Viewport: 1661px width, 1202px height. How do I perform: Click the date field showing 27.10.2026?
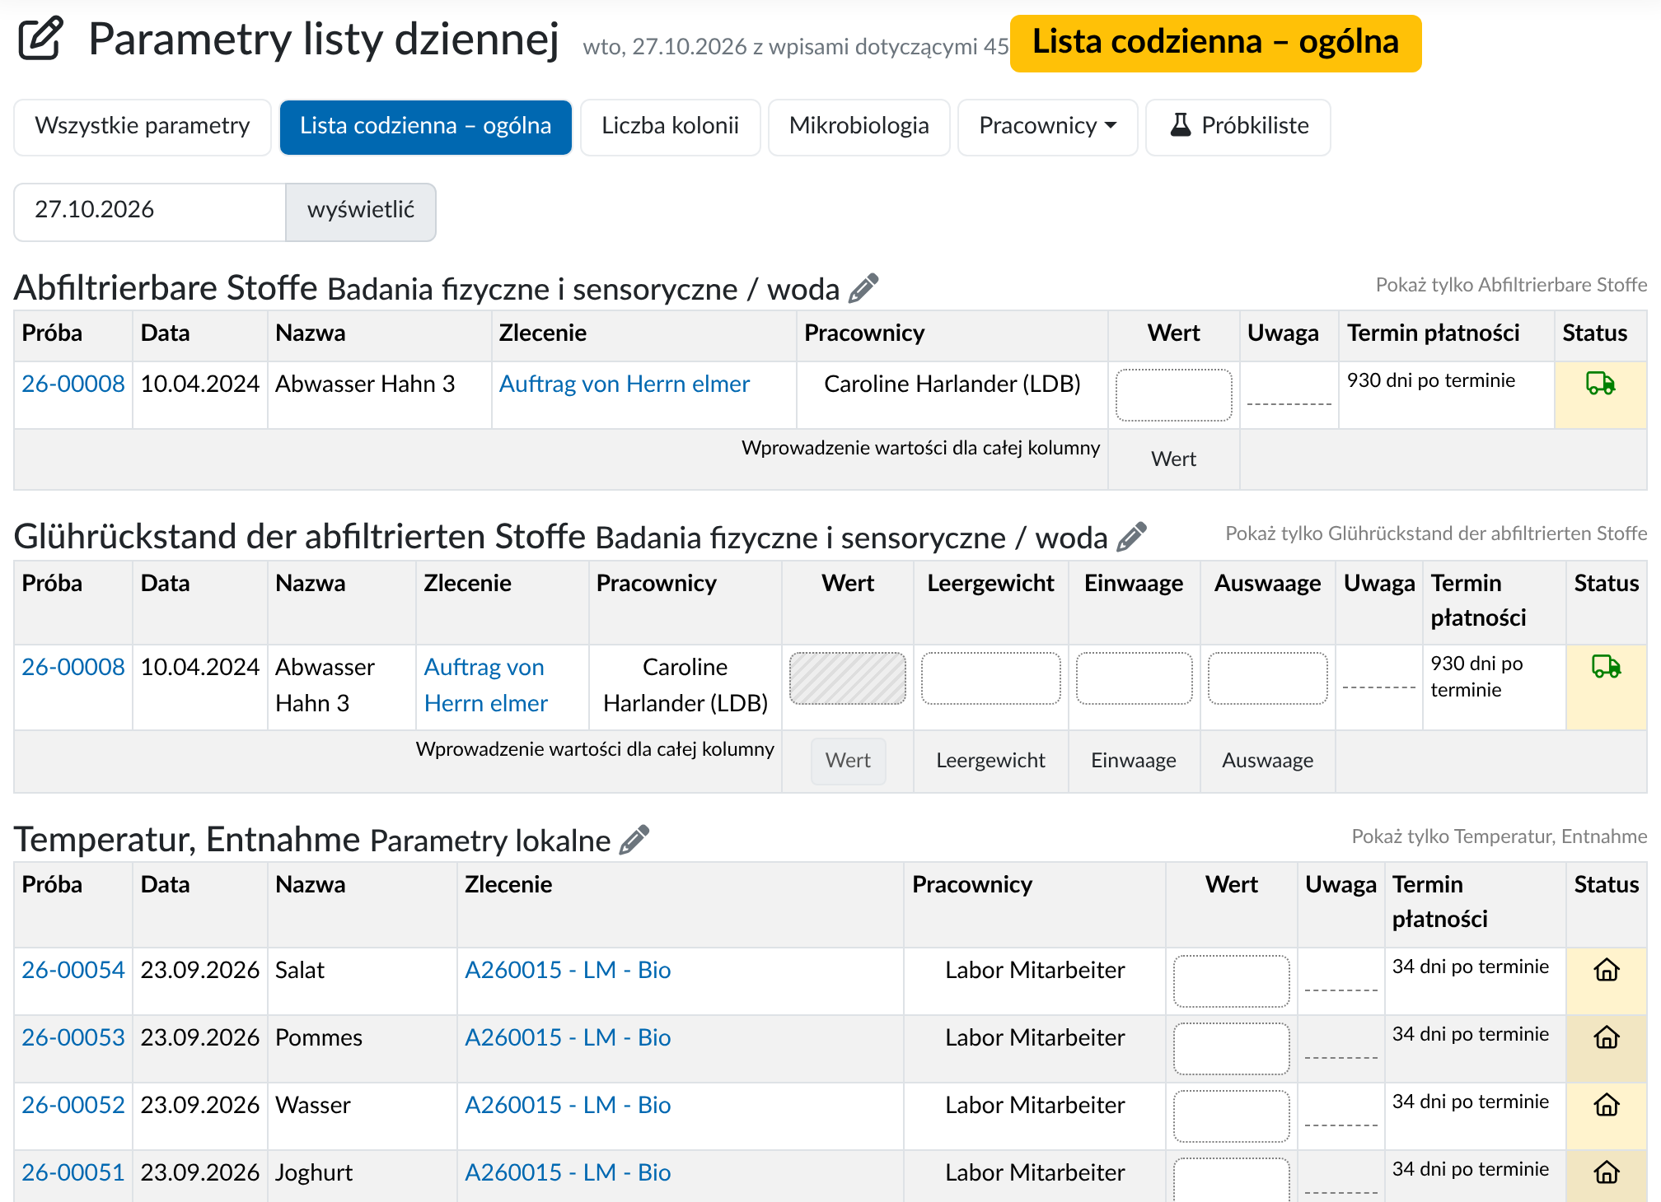(x=150, y=212)
